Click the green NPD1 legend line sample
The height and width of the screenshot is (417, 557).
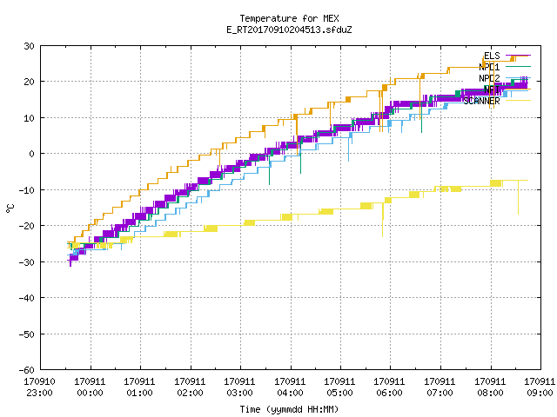518,67
